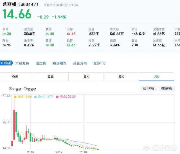
Task: Click the pink MA20 legend dot
Action: pyautogui.click(x=57, y=97)
